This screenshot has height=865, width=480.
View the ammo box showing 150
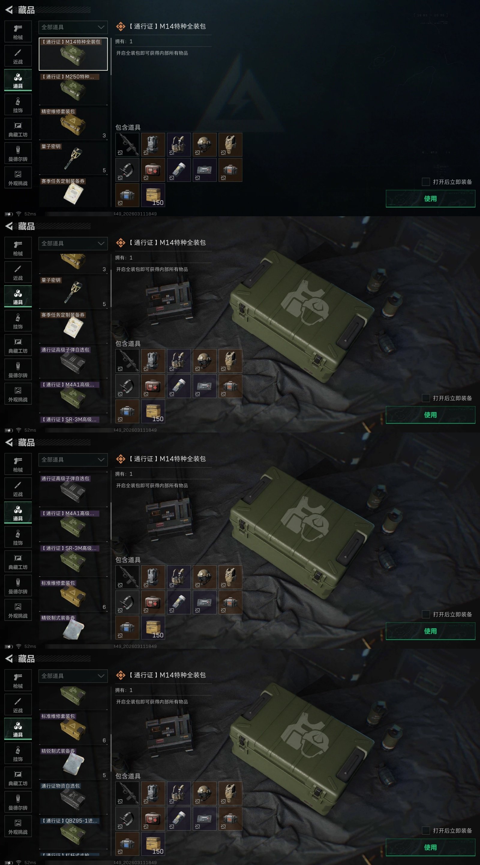tap(153, 195)
